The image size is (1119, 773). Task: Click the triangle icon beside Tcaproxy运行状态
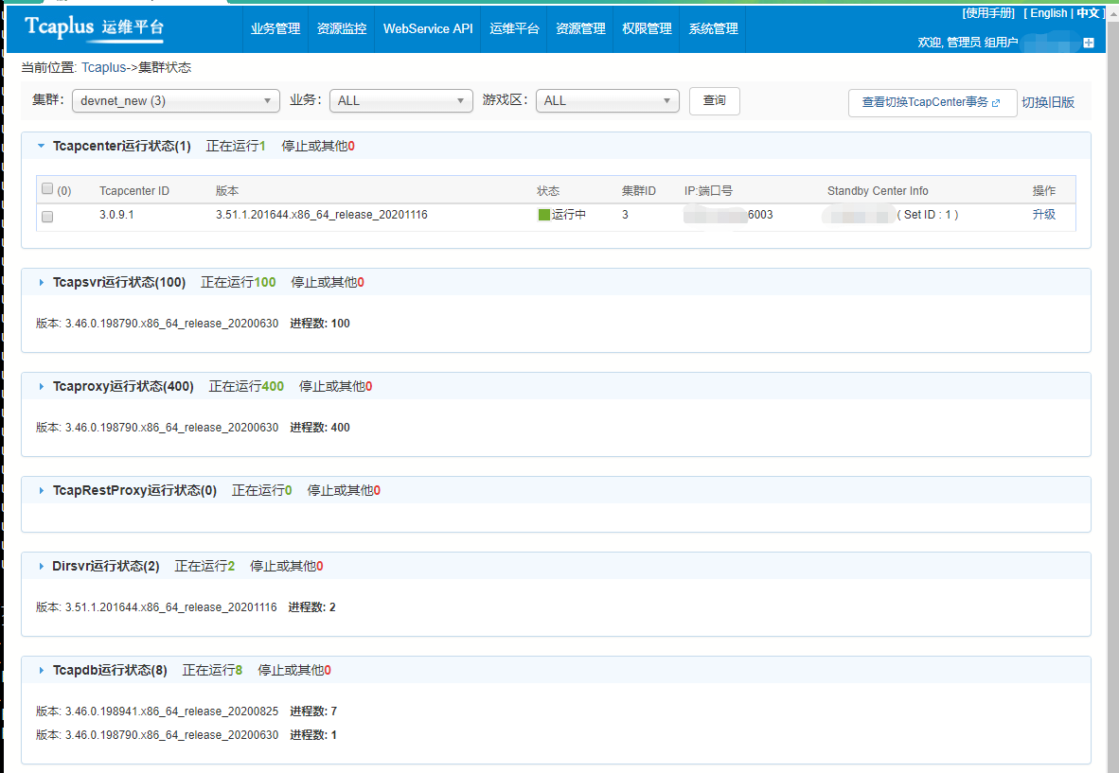[x=42, y=386]
